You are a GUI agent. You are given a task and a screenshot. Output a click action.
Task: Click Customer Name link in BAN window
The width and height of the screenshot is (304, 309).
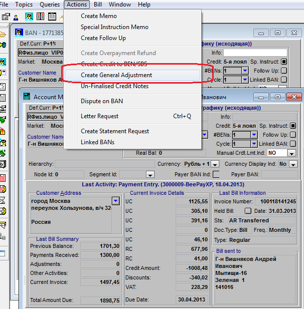click(x=37, y=73)
